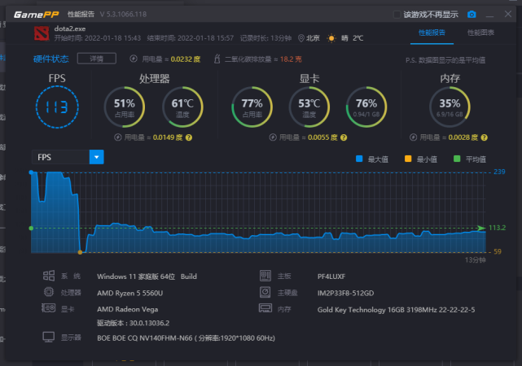Click the processor power icon beside 0.0149 度
Viewport: 522px width, 366px height.
118,137
